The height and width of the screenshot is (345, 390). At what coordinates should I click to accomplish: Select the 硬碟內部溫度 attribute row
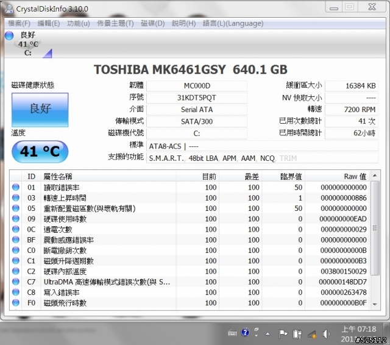pos(190,271)
